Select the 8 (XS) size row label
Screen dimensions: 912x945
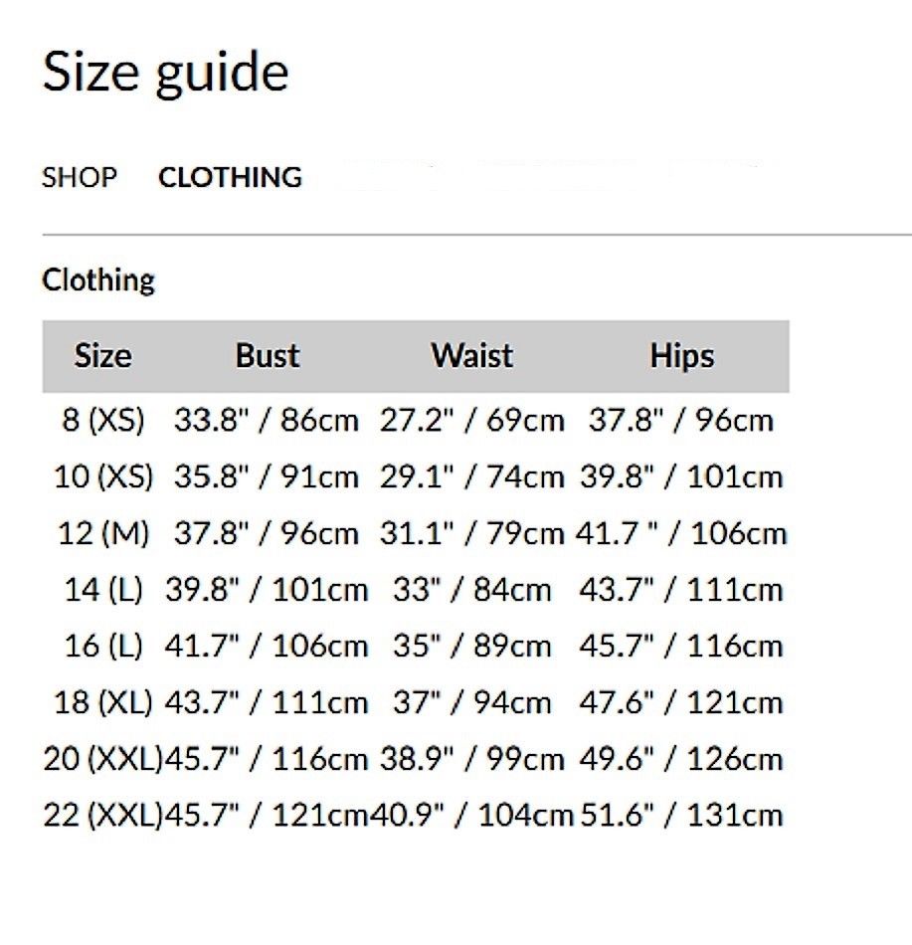(x=102, y=421)
